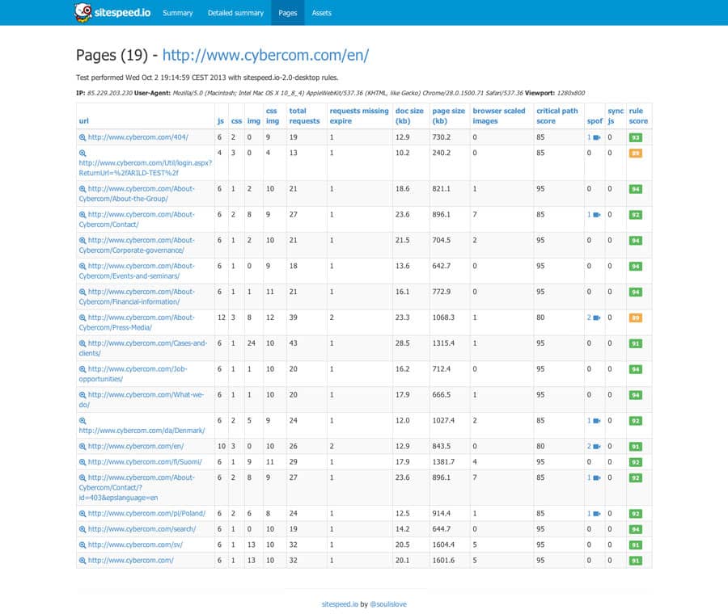The width and height of the screenshot is (728, 614).
Task: Open magnifier for the www.cybercom.com/ root row
Action: 83,560
